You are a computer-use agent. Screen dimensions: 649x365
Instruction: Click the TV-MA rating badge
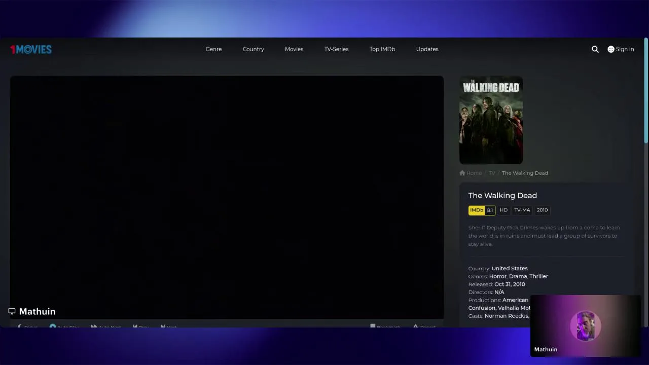click(x=522, y=210)
